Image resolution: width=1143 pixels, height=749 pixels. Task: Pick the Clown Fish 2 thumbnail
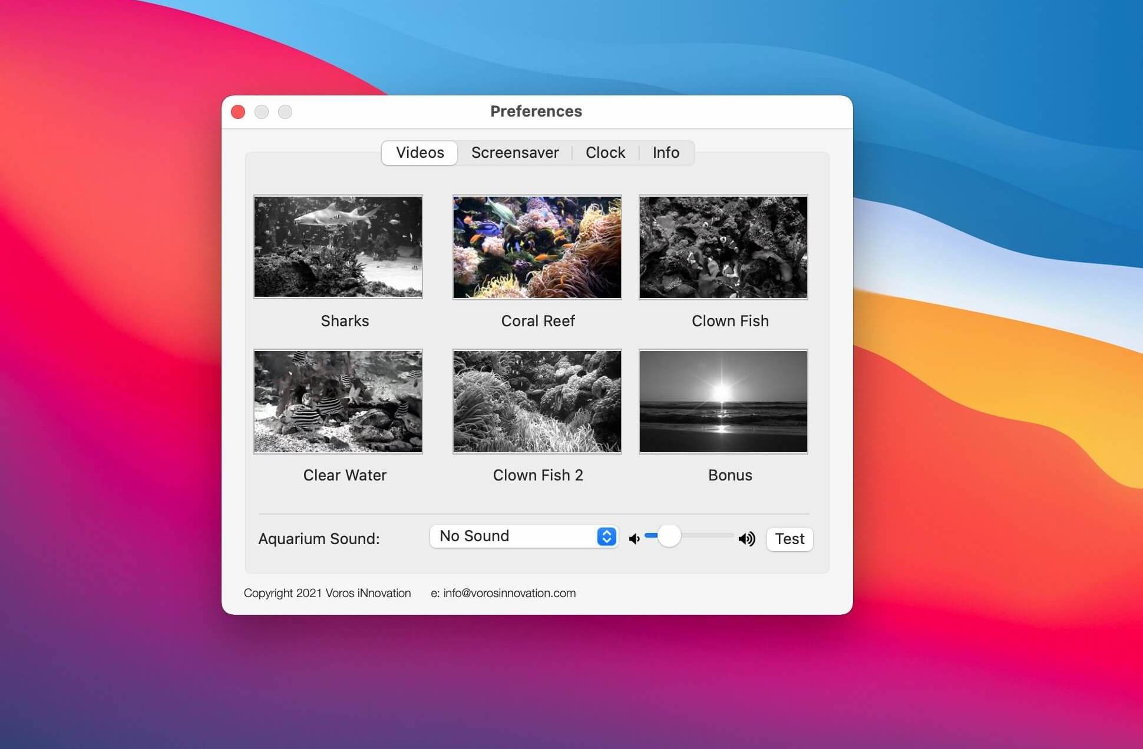click(x=537, y=402)
